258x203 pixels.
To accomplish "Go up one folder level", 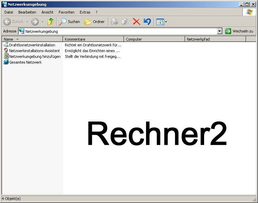I will pyautogui.click(x=51, y=22).
